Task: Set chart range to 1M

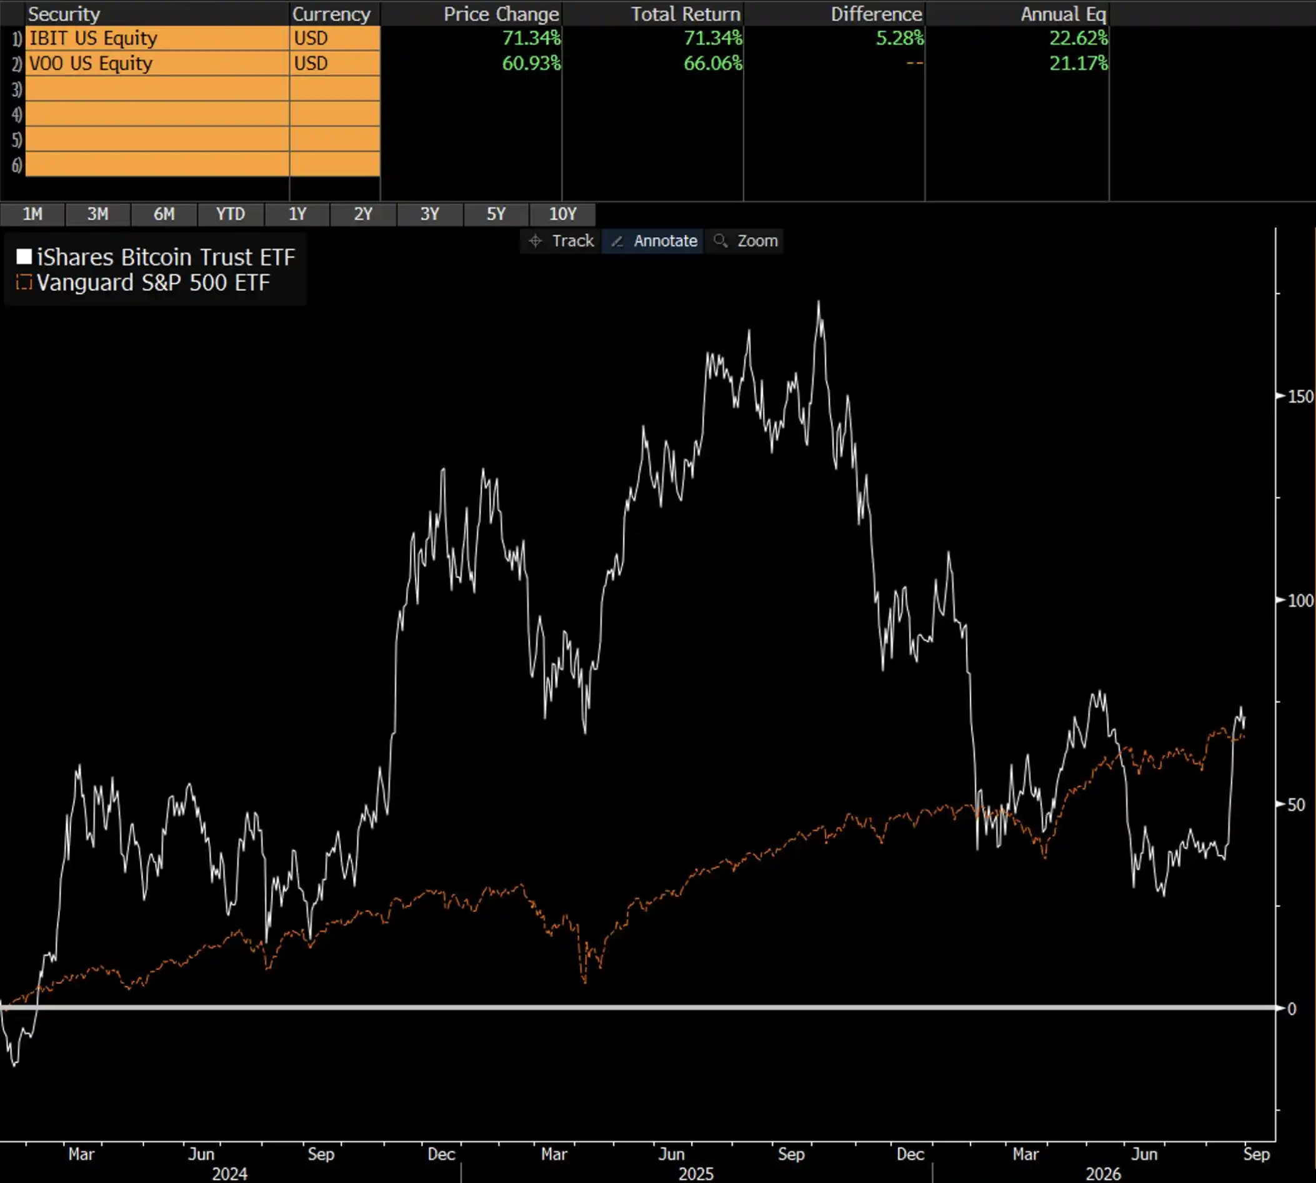Action: click(32, 214)
